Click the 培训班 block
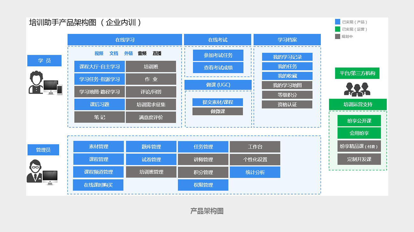 [x=151, y=67]
